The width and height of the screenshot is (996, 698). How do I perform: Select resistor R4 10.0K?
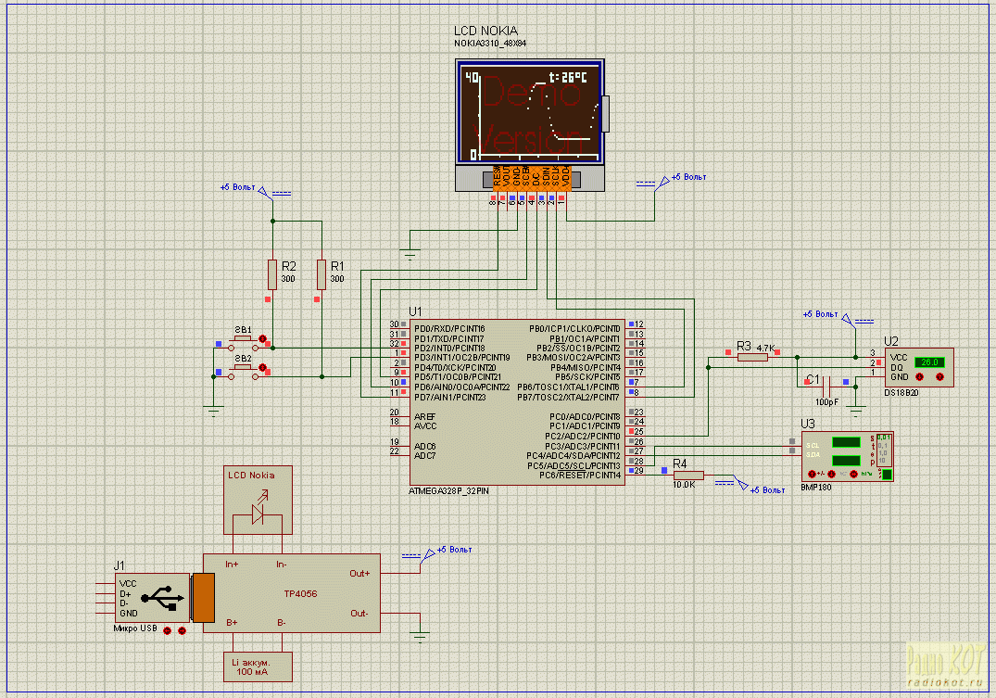[x=688, y=476]
